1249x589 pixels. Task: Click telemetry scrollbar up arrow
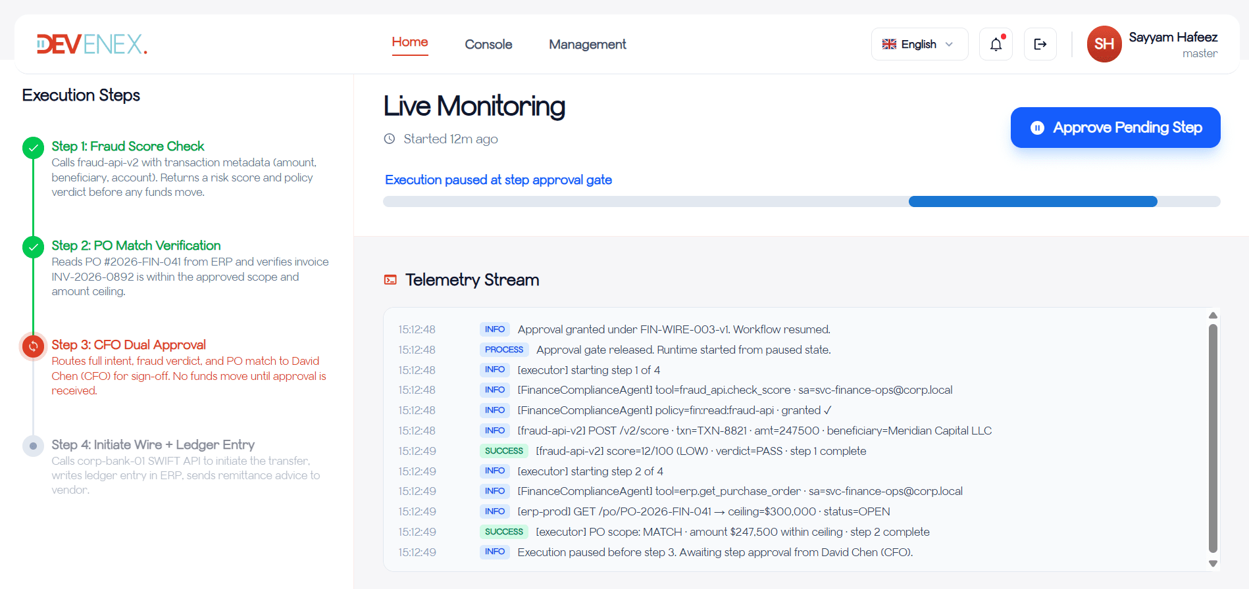pos(1213,316)
